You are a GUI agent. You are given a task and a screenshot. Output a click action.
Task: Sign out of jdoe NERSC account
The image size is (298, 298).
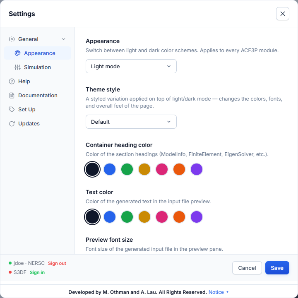coord(57,263)
